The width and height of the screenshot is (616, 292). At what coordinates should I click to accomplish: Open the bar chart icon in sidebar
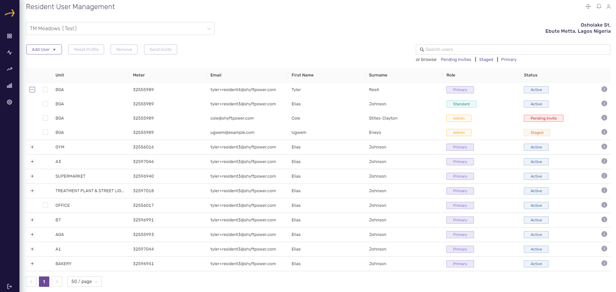[x=9, y=86]
